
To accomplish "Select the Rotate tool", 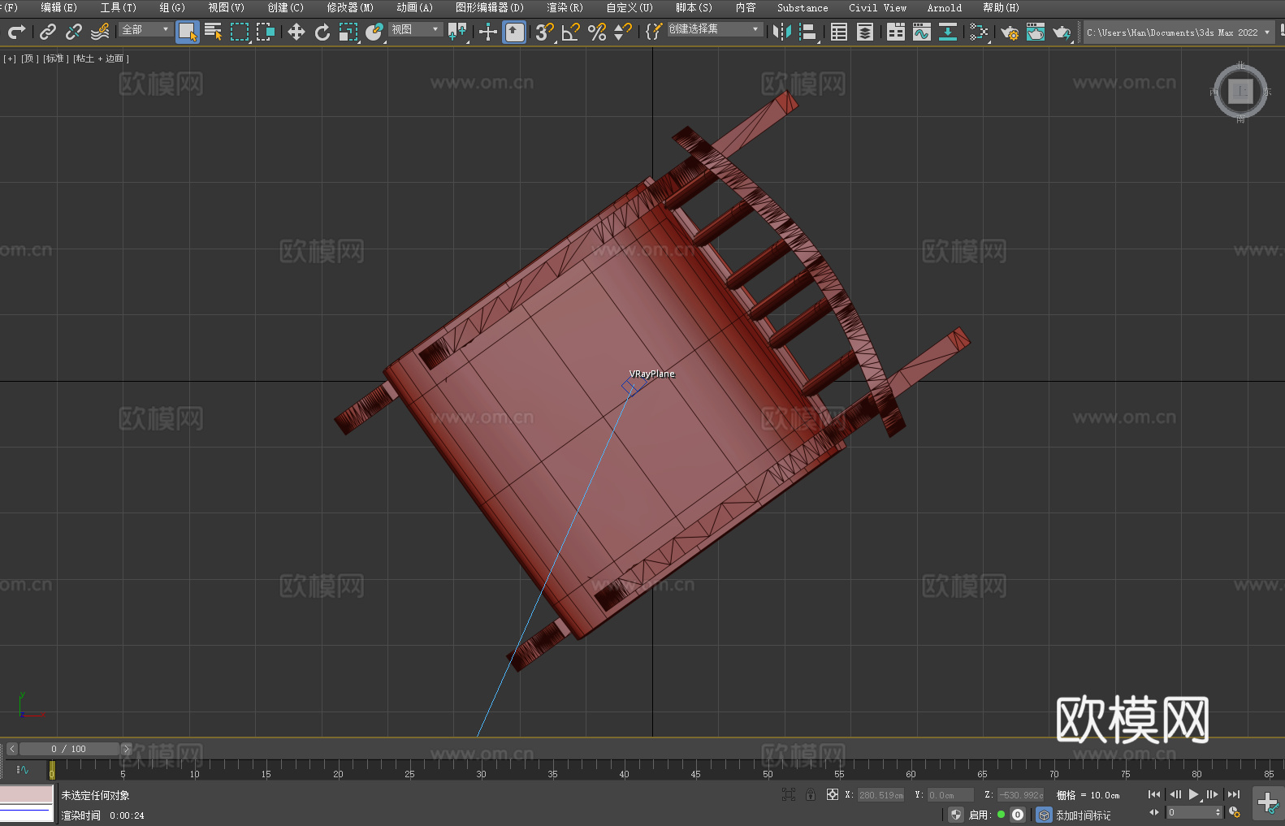I will [x=322, y=32].
